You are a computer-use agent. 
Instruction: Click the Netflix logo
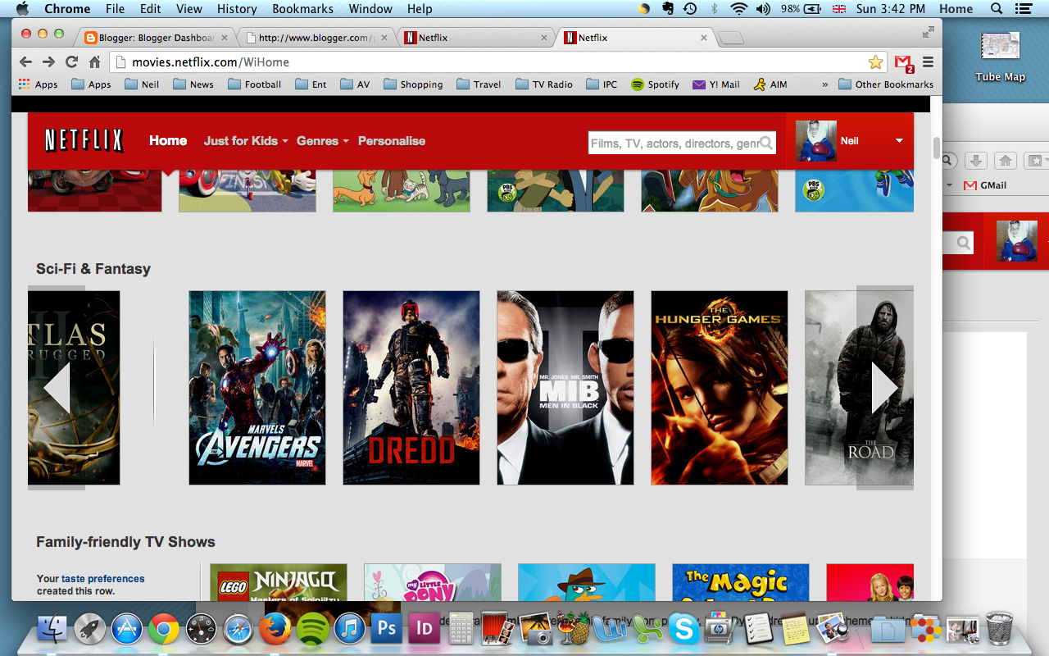coord(84,141)
